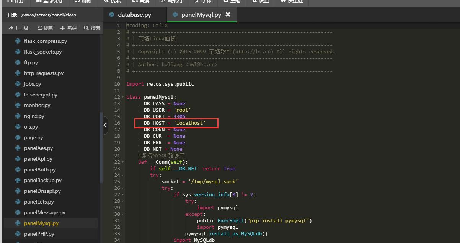The image size is (460, 243).
Task: Click the Author hwliang comment line
Action: coord(172,65)
